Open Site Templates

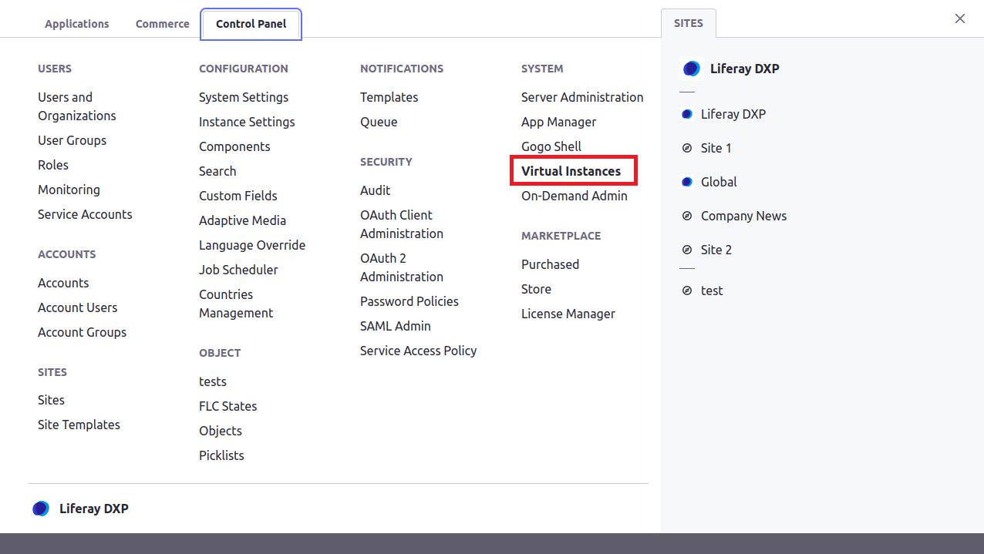click(79, 425)
